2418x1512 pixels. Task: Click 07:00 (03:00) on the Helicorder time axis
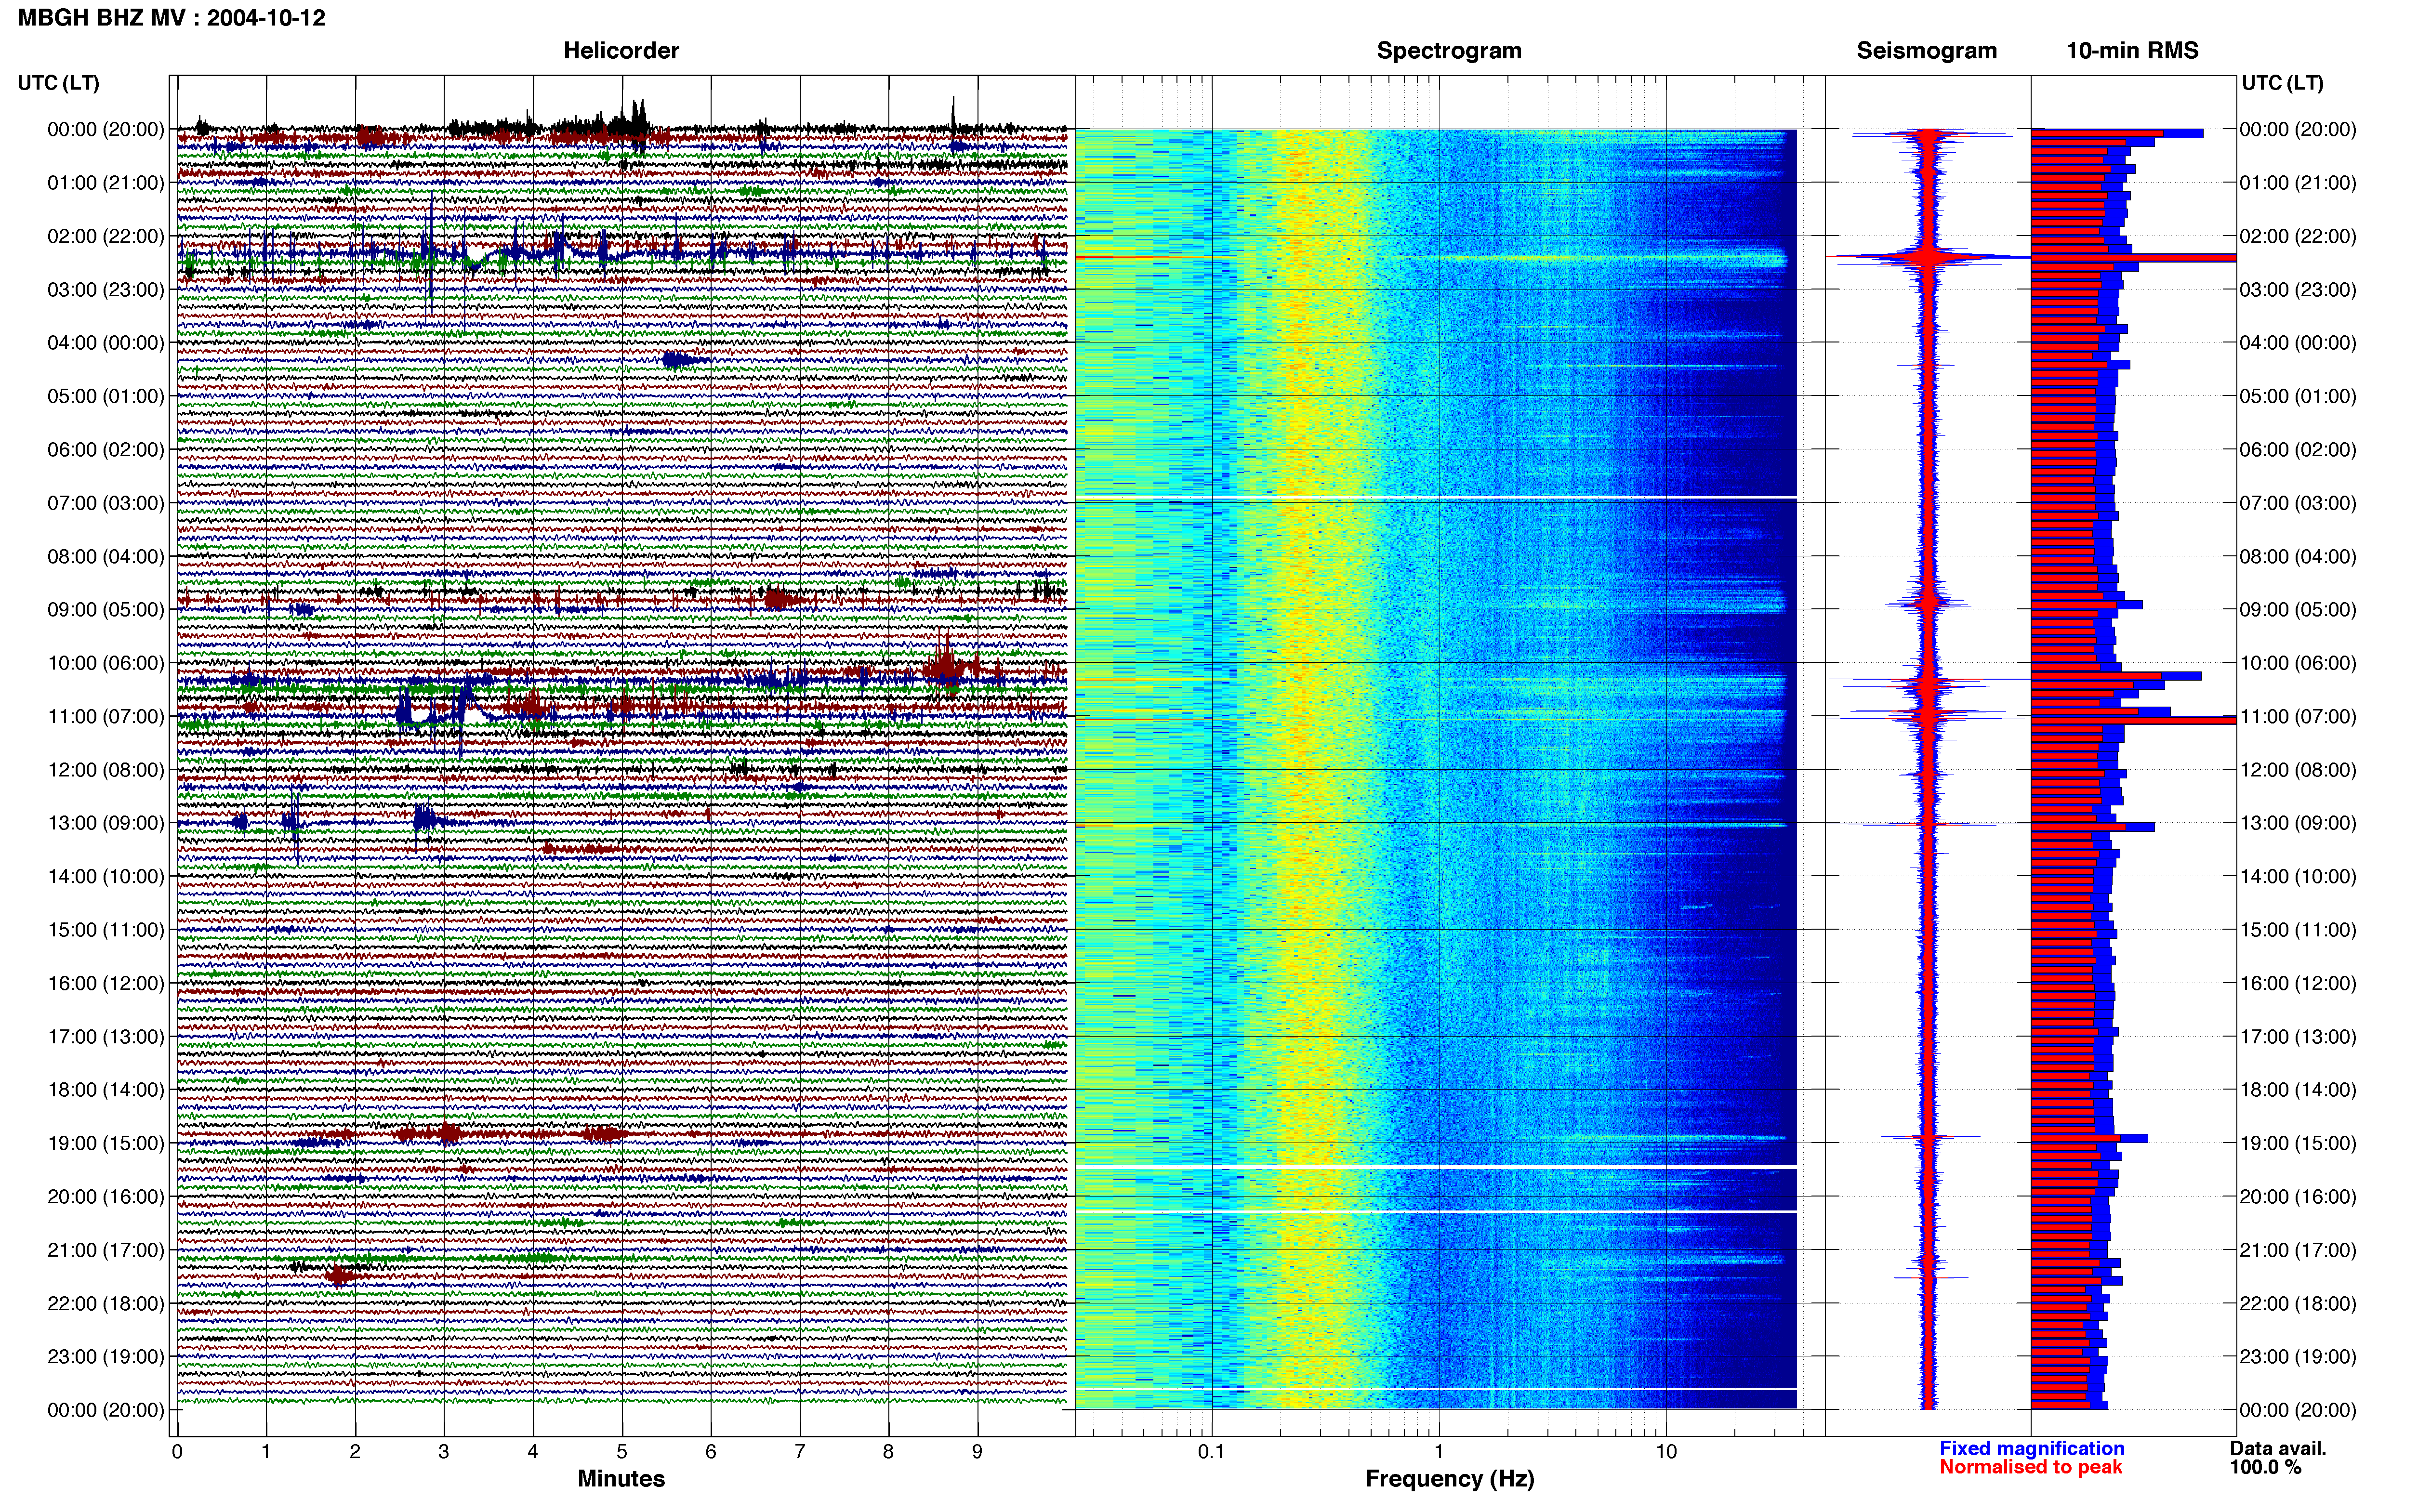coord(106,503)
